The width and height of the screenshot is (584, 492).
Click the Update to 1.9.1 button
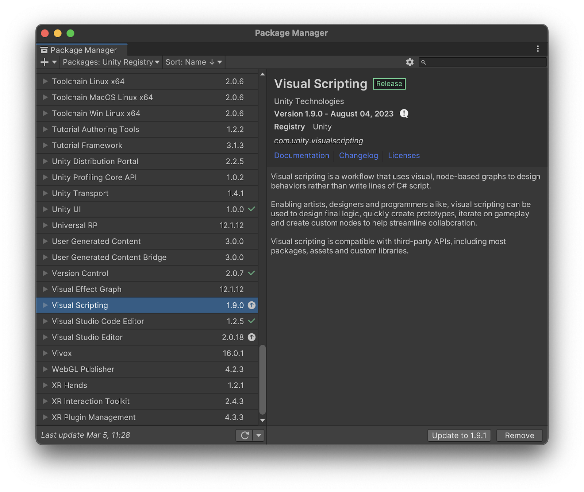459,435
